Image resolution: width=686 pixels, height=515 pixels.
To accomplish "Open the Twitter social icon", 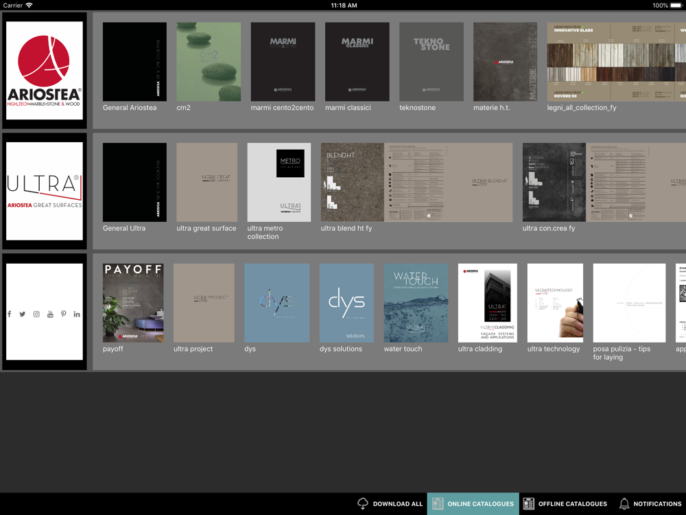I will (x=23, y=314).
